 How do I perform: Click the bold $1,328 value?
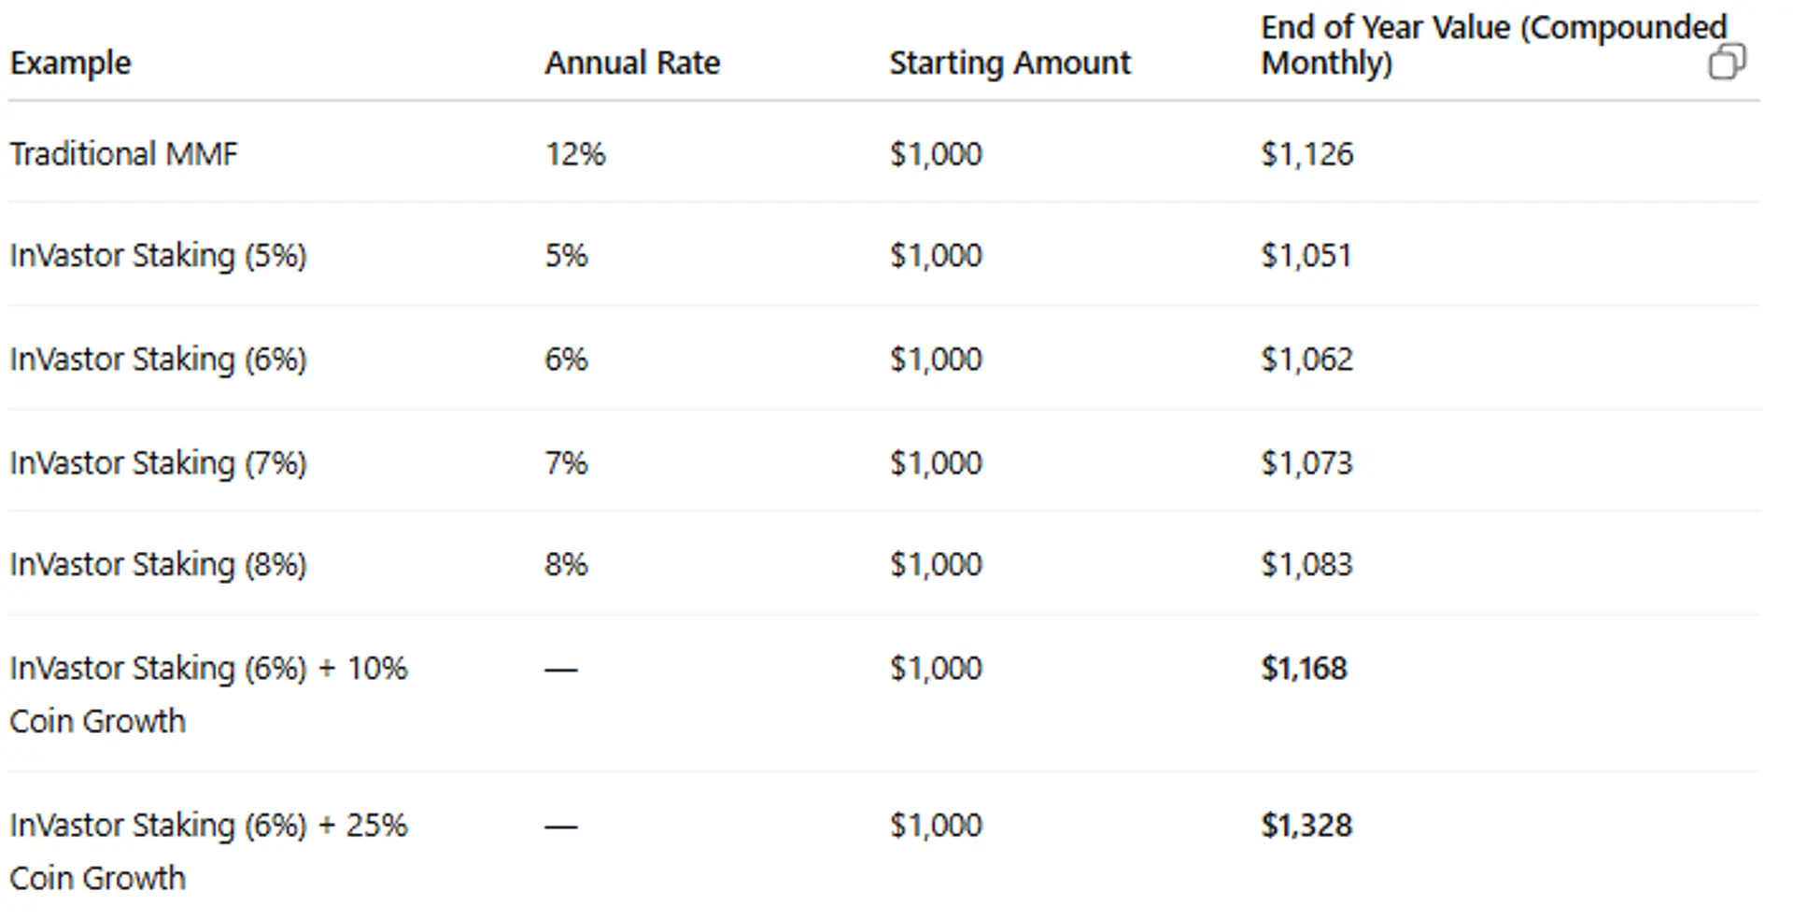(1306, 825)
